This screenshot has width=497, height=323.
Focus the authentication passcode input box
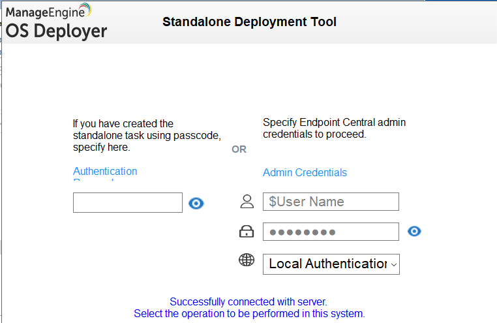(128, 202)
